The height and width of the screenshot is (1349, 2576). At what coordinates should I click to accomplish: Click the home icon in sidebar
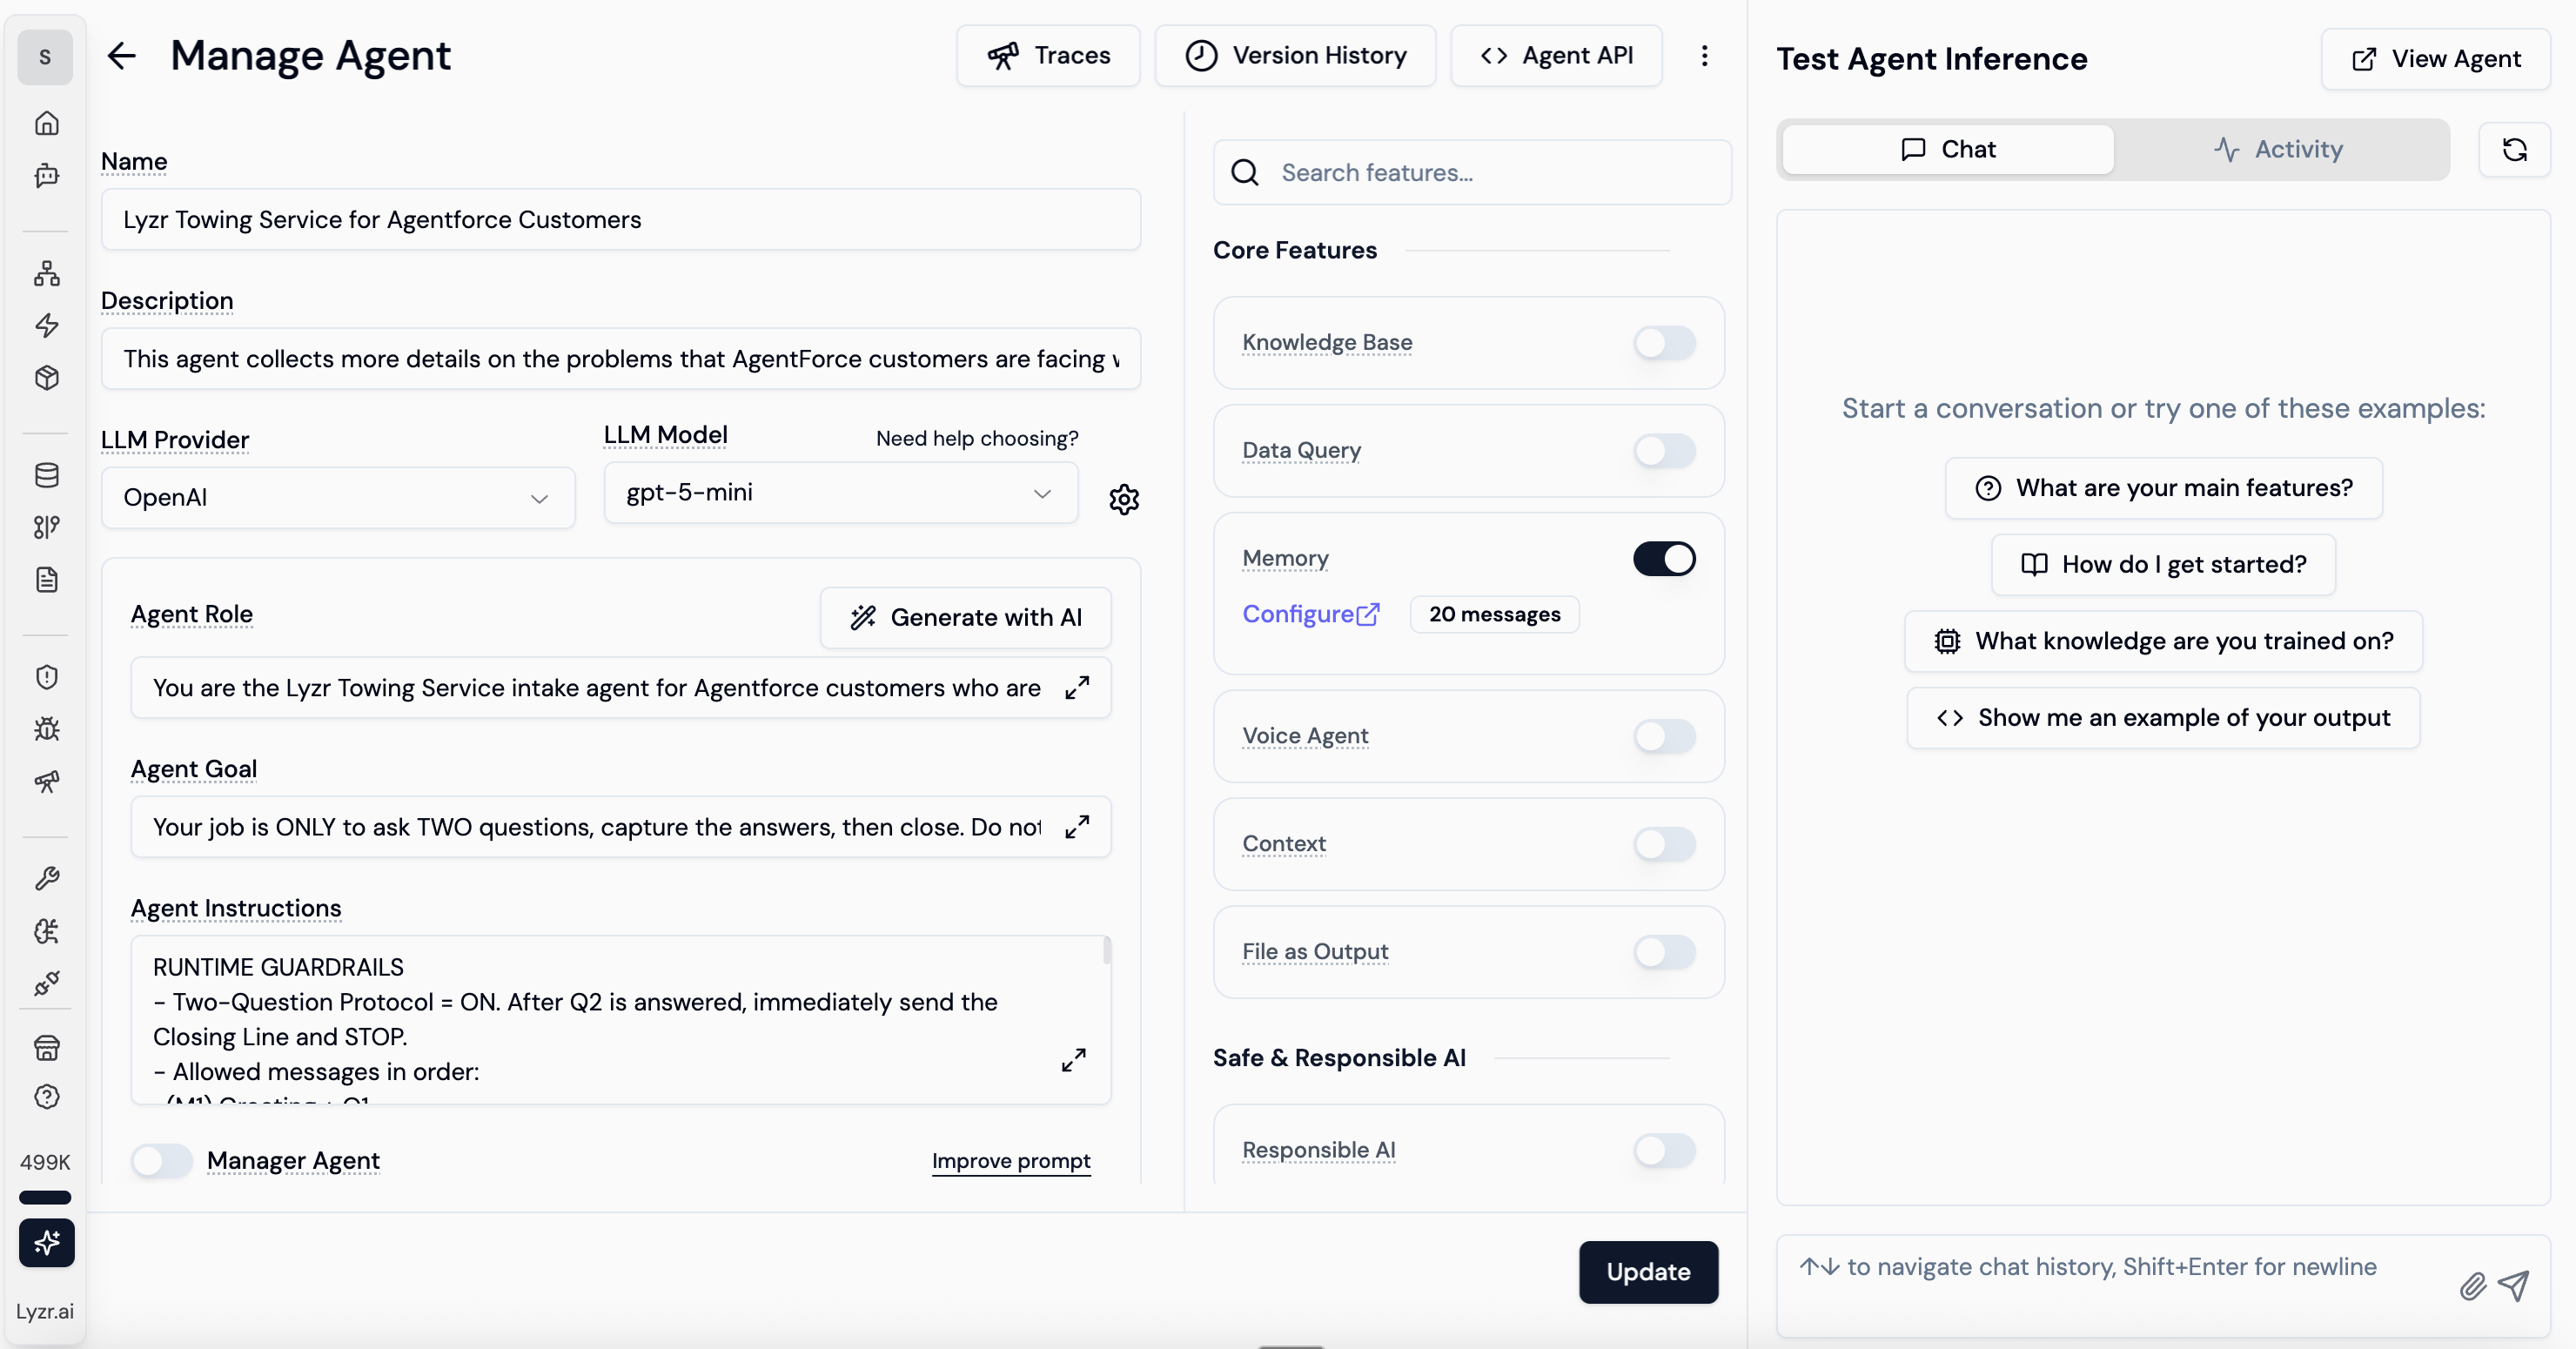pyautogui.click(x=47, y=123)
